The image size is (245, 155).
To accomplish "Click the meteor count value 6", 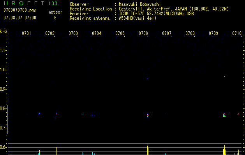I will coord(55,18).
